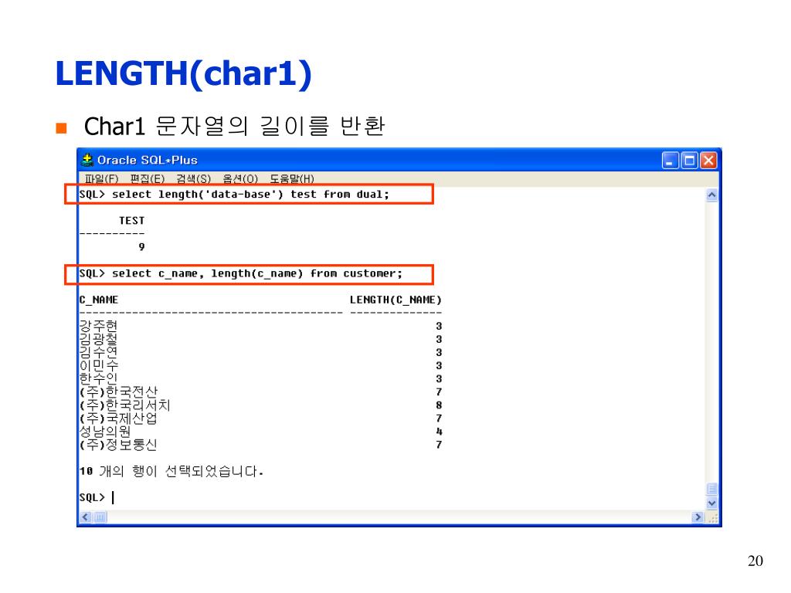Click the vertical scrollbar down arrow
This screenshot has width=791, height=593.
pos(711,503)
